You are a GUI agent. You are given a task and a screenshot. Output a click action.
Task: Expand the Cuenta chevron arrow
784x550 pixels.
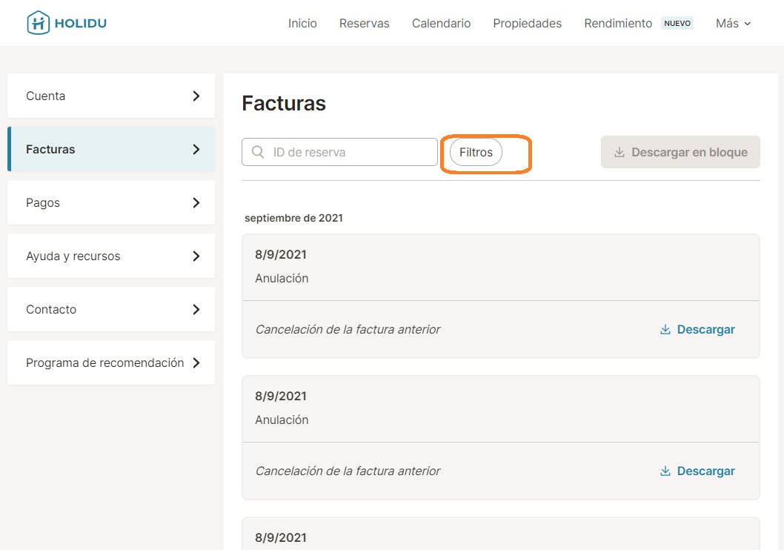(x=196, y=96)
